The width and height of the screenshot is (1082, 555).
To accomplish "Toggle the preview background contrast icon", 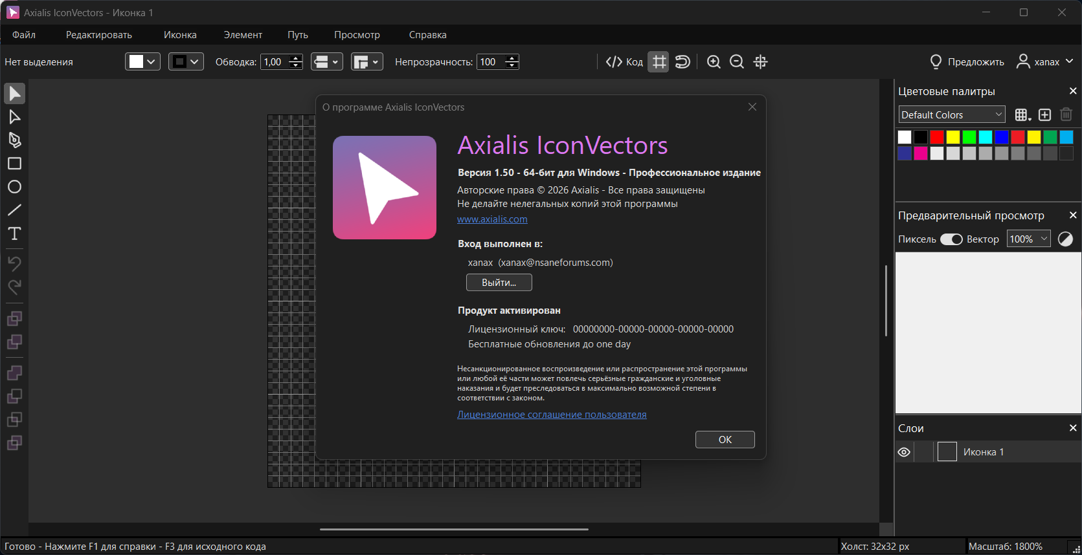I will click(x=1065, y=239).
